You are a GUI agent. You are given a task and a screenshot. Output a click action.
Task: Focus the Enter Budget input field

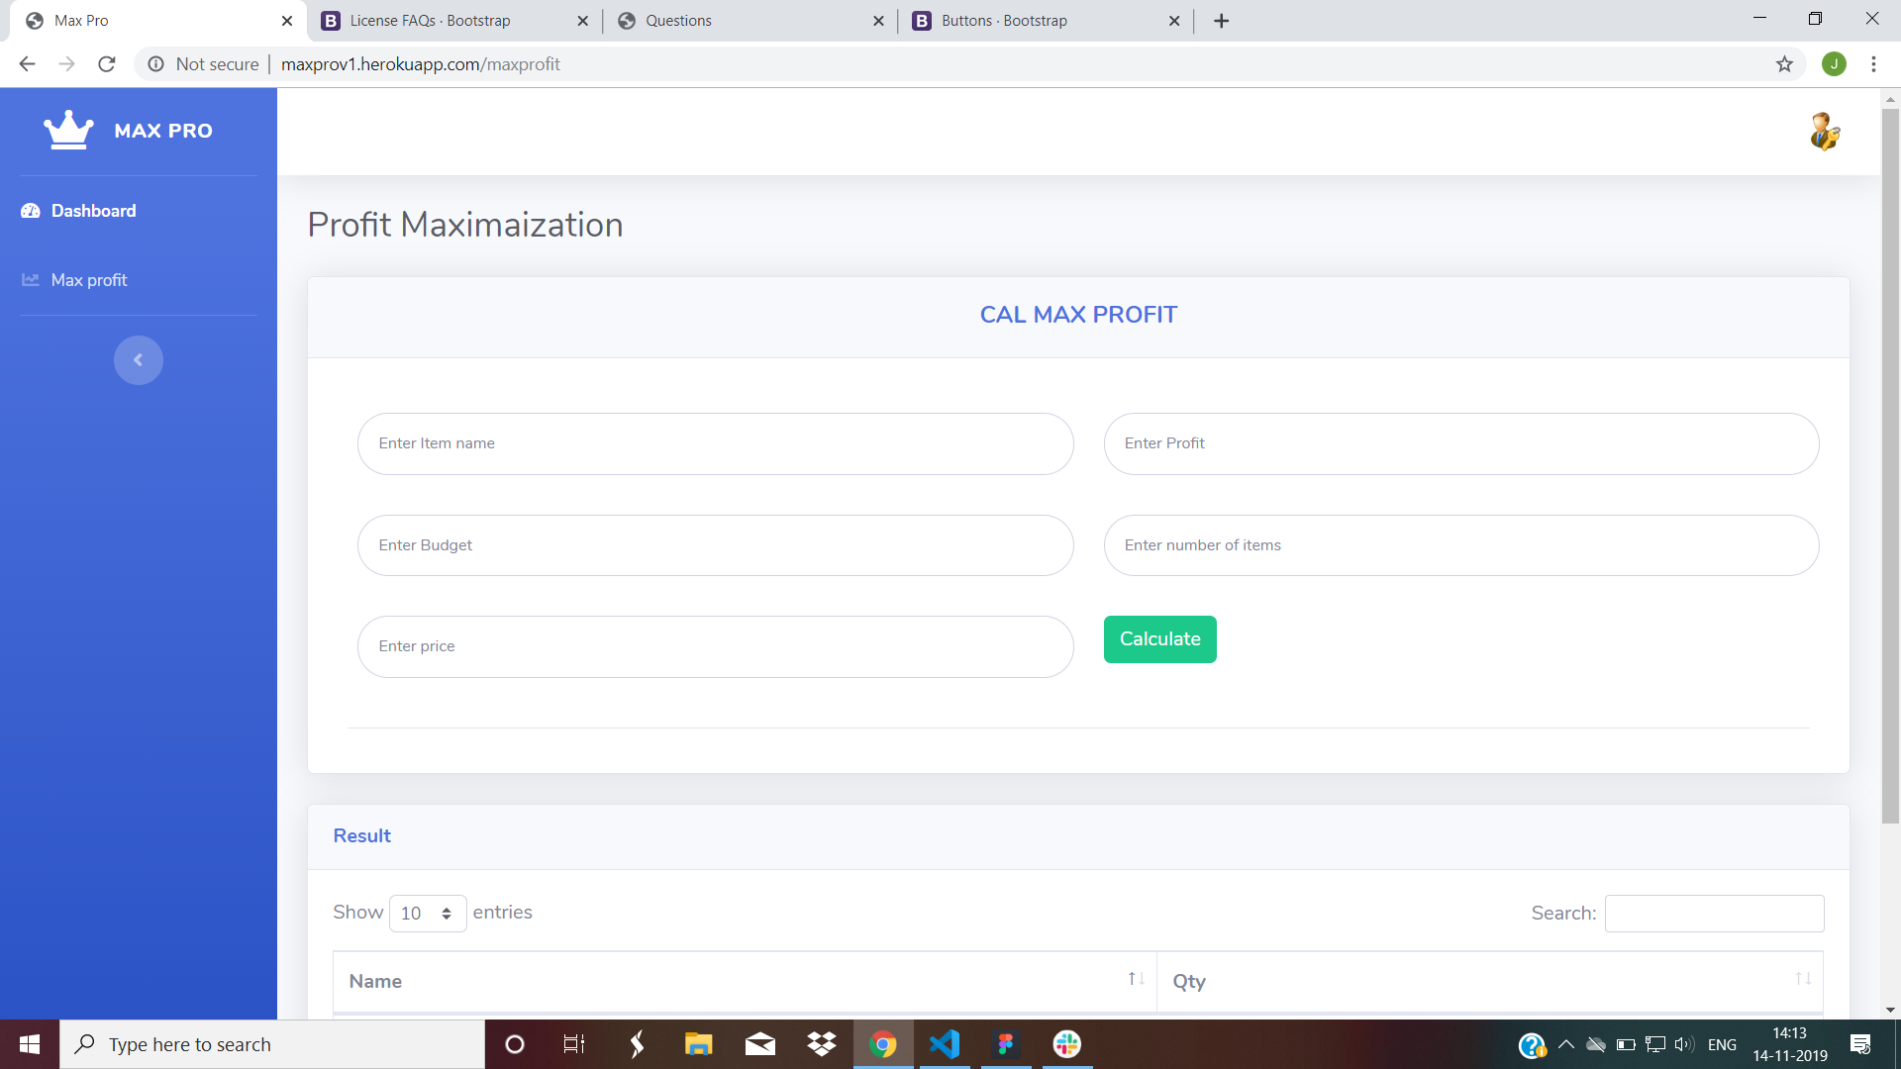715,545
